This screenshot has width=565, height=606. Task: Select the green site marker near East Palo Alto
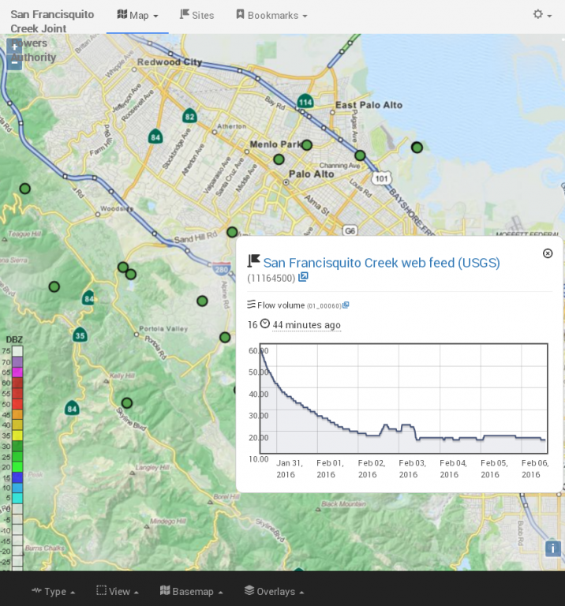pyautogui.click(x=360, y=155)
